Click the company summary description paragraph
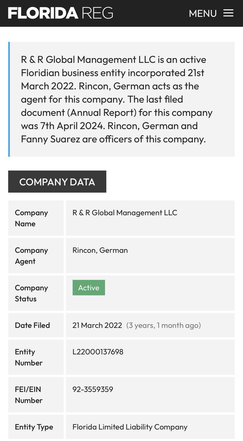Screen dimensions: 243x441 117,99
